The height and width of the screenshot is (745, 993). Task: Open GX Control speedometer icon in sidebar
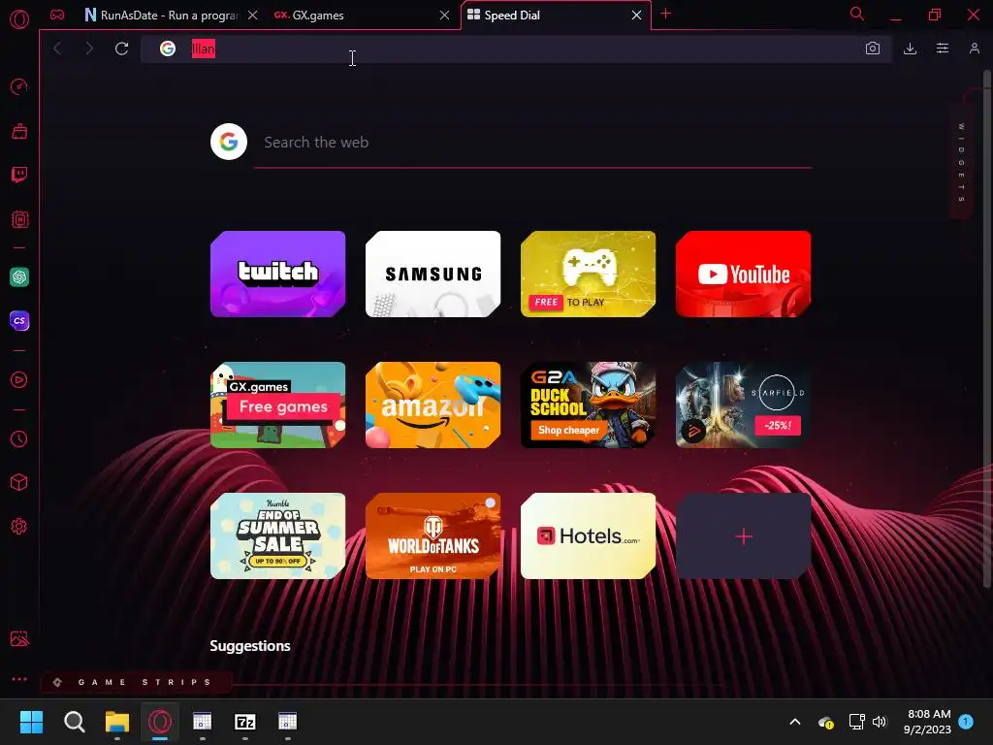coord(19,86)
